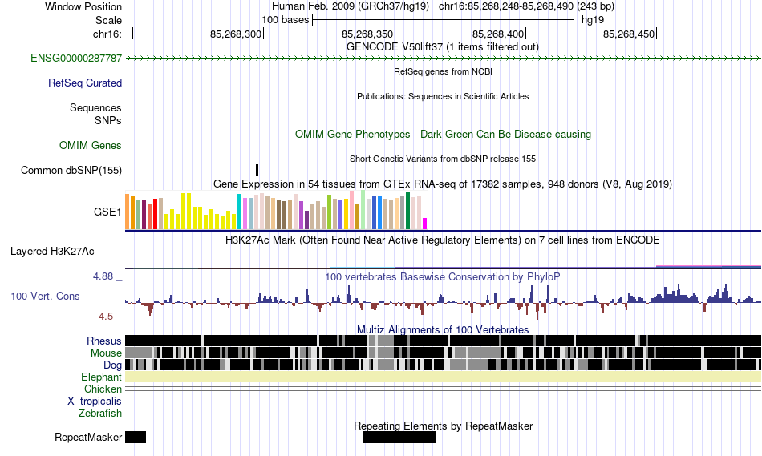
Task: Click the Window Position label
Action: pyautogui.click(x=83, y=6)
